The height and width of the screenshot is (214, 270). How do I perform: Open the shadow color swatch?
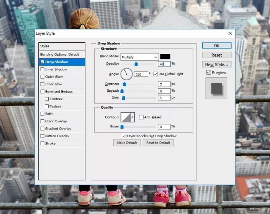(x=165, y=57)
